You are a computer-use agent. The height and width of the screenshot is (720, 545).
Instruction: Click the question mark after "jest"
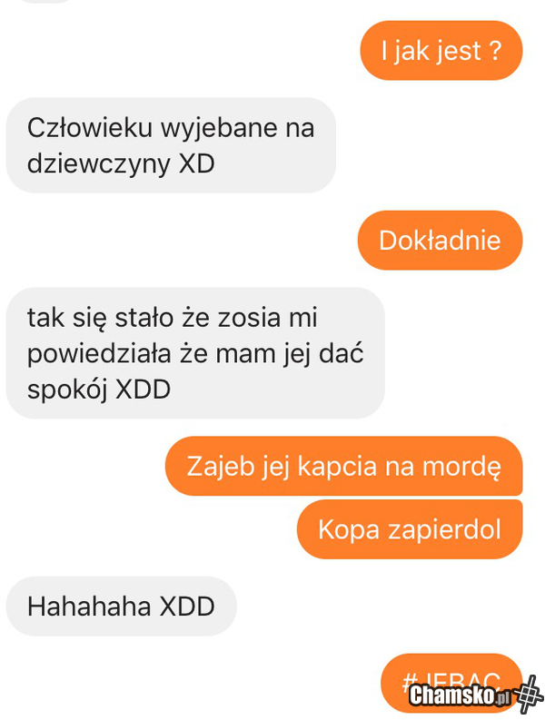tap(495, 51)
